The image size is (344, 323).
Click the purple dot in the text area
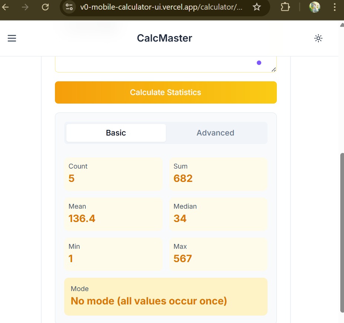[x=259, y=63]
